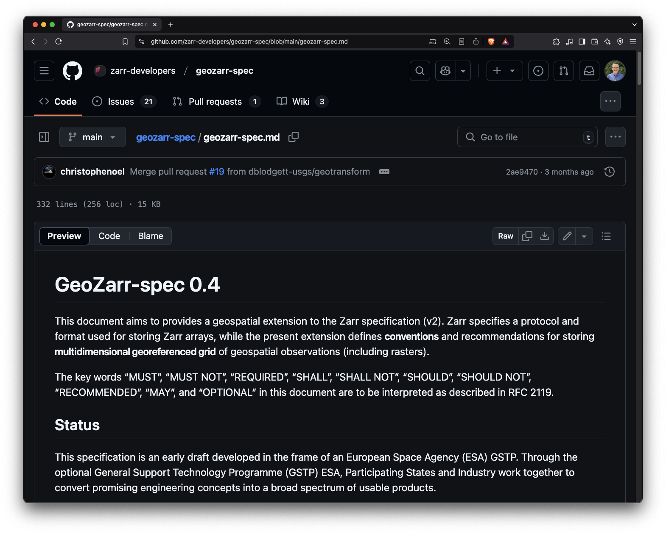View your pull requests header icon
This screenshot has width=666, height=534.
click(x=564, y=71)
